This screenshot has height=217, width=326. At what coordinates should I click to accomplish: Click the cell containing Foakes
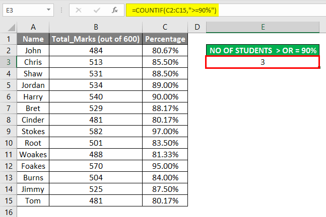33,166
